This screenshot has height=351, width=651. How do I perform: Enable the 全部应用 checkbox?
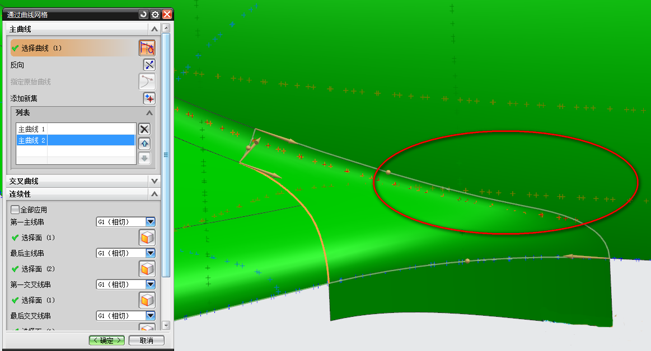pos(15,210)
